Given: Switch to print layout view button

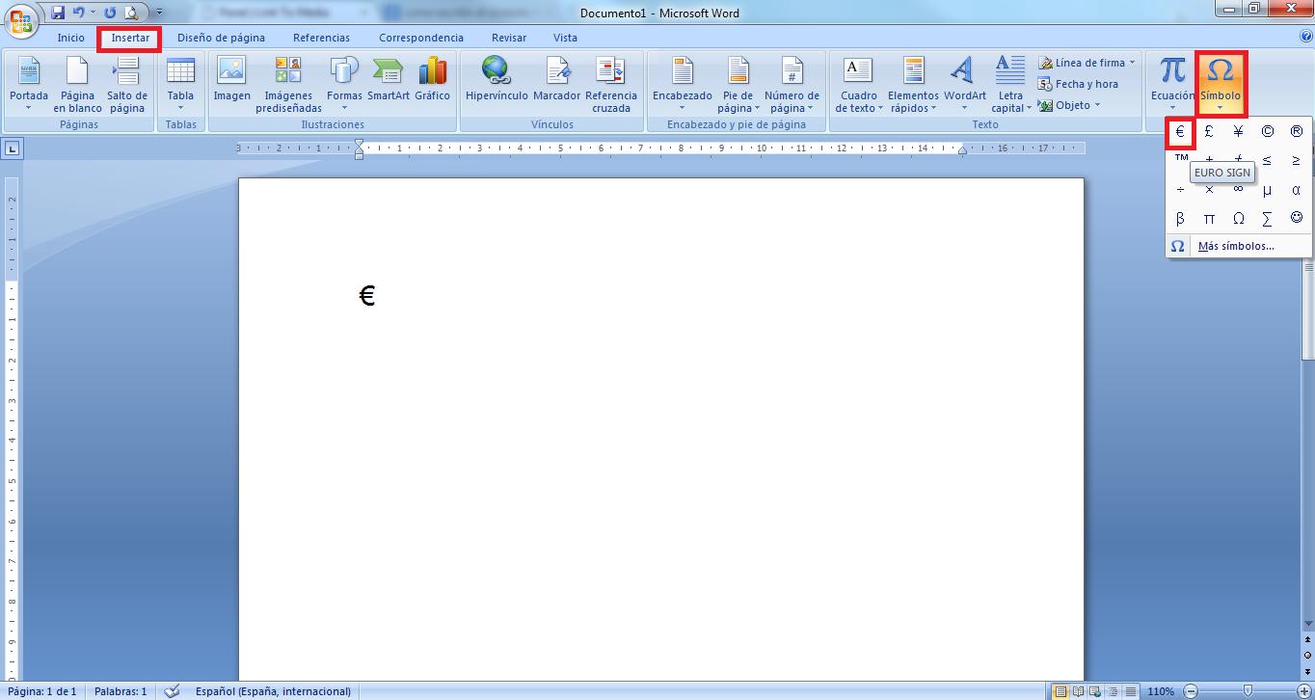Looking at the screenshot, I should (1060, 691).
